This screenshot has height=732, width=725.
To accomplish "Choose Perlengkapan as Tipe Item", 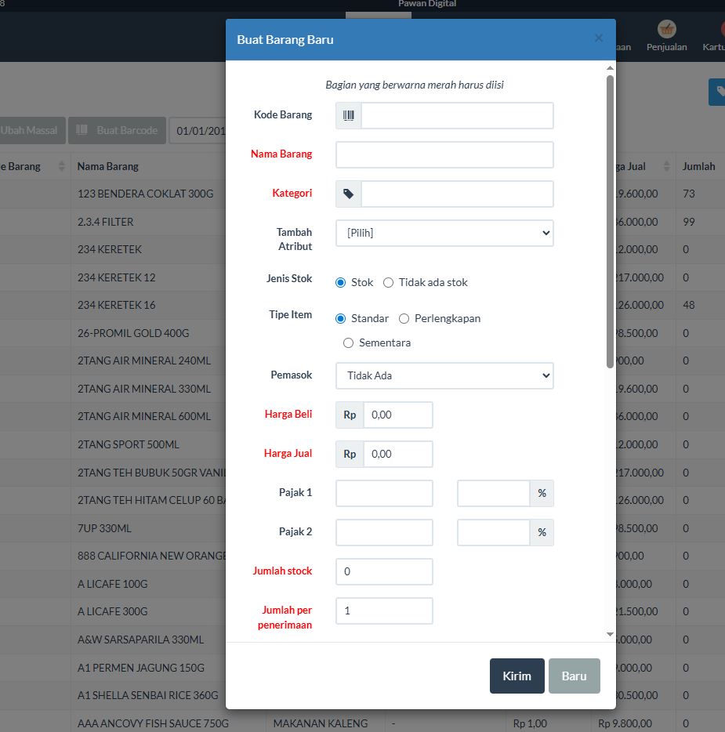I will 404,318.
